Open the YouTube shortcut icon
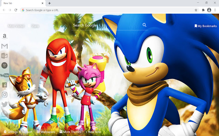The width and height of the screenshot is (219, 136). pyautogui.click(x=4, y=75)
